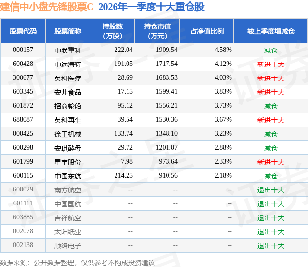Select the 持股数(万股) column header
The width and height of the screenshot is (308, 267).
coord(113,31)
